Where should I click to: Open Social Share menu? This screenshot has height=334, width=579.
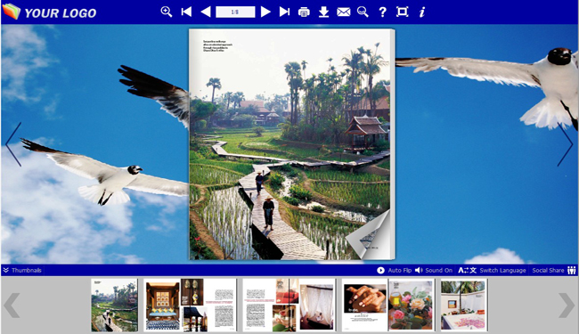point(554,270)
